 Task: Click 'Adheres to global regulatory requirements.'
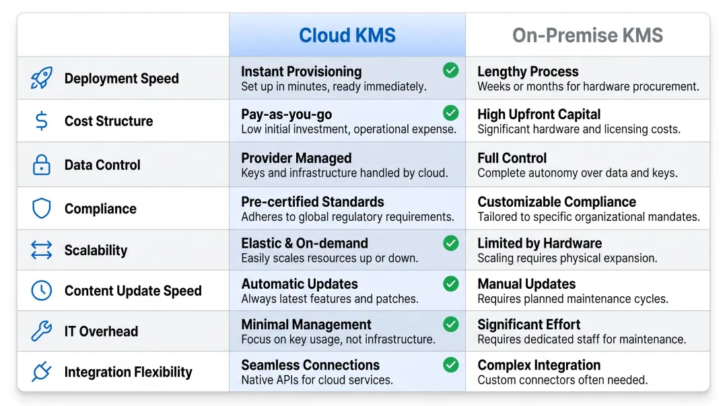pos(348,217)
